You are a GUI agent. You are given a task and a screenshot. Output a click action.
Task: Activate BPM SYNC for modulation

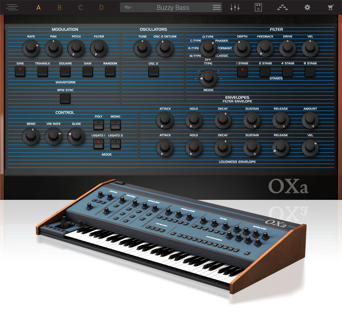coord(65,98)
